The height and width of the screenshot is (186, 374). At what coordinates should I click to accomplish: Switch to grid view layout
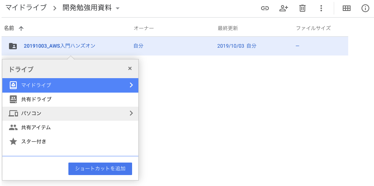[346, 8]
